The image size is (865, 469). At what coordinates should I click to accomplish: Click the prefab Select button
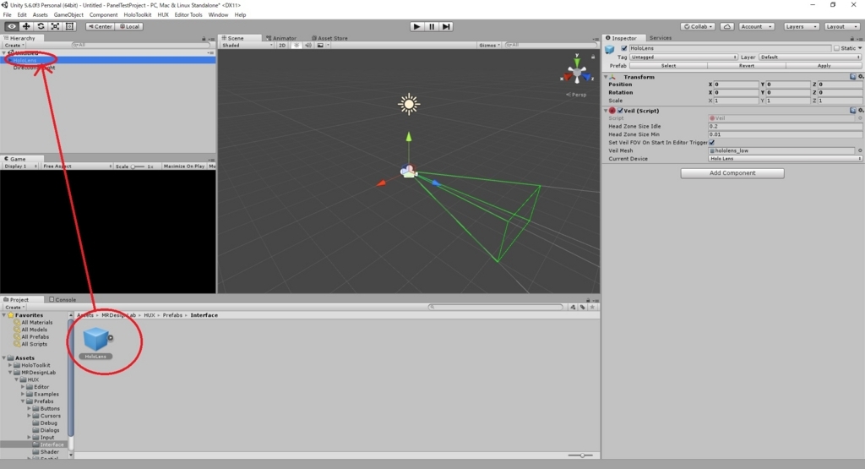[x=669, y=66]
